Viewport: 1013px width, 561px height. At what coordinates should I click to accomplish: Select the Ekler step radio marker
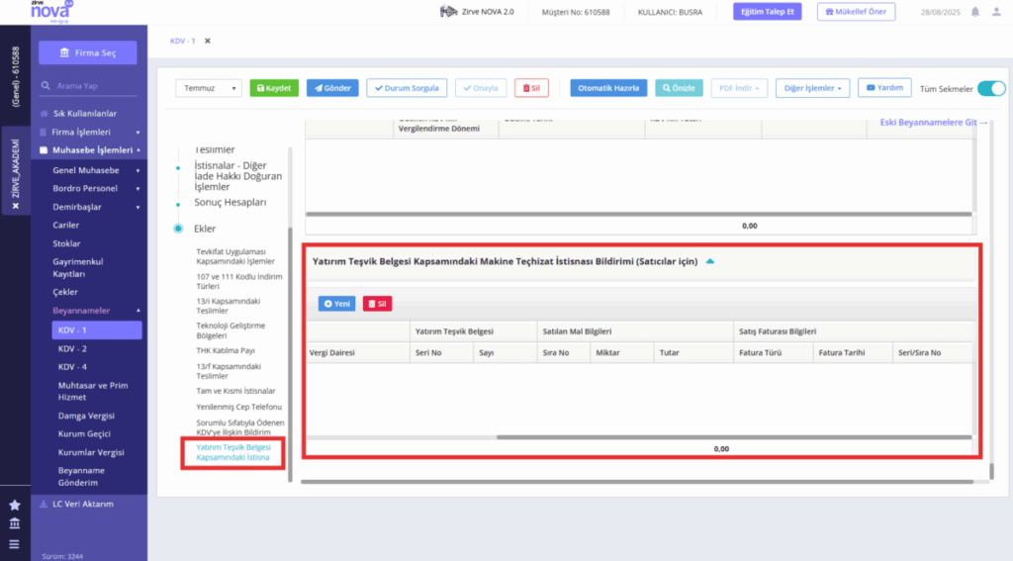[x=178, y=229]
